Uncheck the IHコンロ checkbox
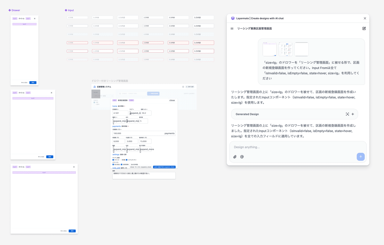This screenshot has width=384, height=245. click(x=113, y=160)
